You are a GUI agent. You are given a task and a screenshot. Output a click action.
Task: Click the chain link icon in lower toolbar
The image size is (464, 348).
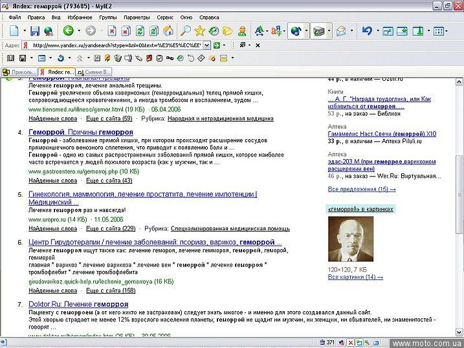170,58
